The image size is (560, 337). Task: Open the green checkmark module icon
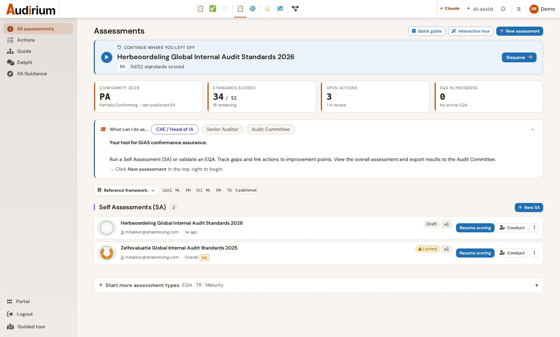[212, 9]
